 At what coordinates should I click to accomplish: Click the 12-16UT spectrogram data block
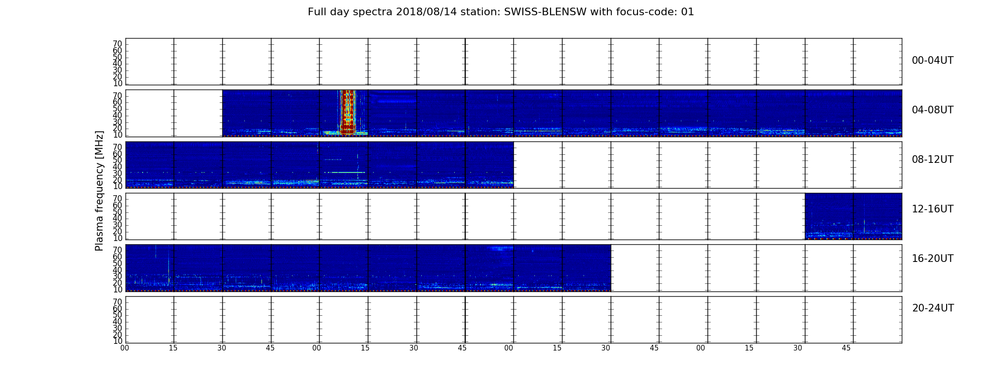(x=853, y=216)
